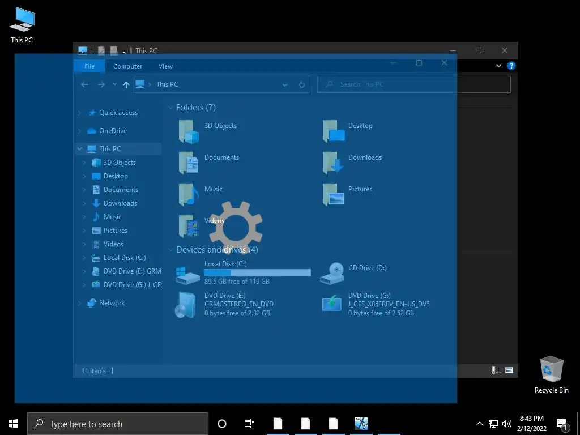
Task: Collapse the Folders (7) group header
Action: click(x=170, y=108)
